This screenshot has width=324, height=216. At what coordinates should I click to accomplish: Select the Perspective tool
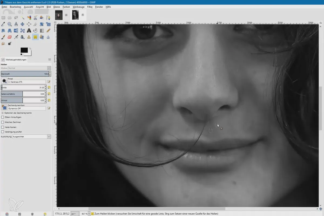[10, 31]
